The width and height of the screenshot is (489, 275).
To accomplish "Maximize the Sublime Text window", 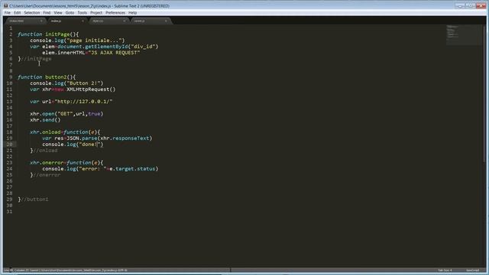I will click(x=471, y=5).
